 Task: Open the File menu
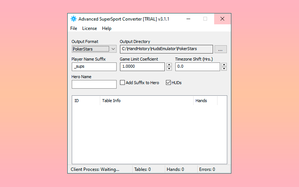[74, 28]
